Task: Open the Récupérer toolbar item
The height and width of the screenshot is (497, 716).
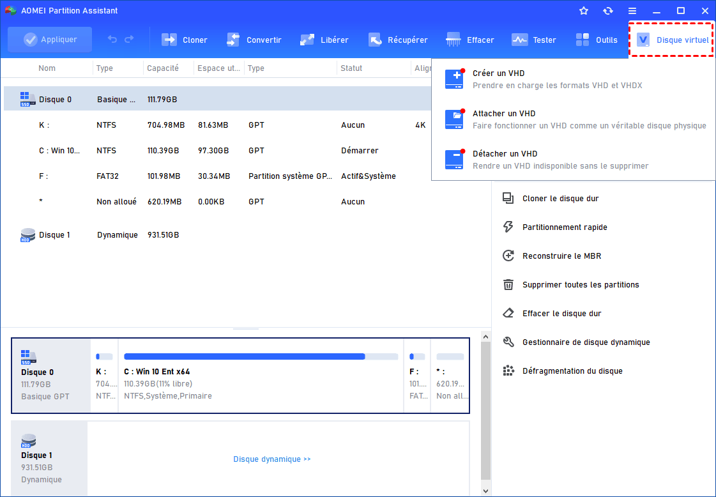Action: (398, 40)
